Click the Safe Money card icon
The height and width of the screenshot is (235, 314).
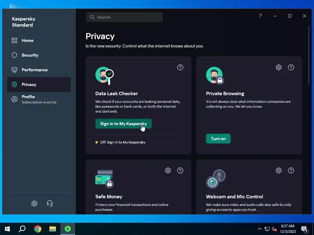[105, 179]
